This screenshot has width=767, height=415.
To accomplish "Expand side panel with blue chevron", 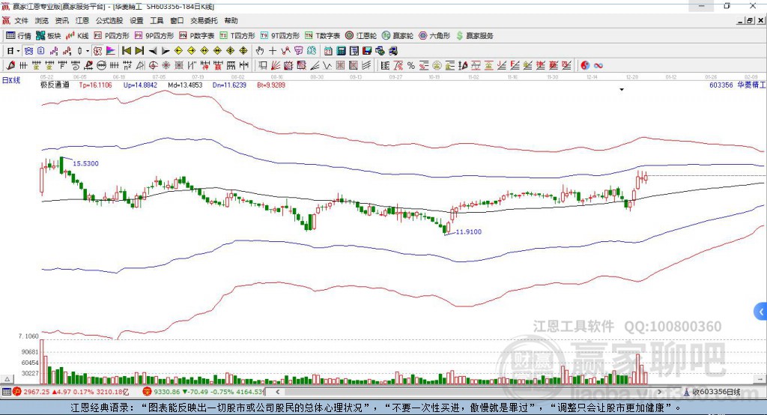I will click(761, 312).
